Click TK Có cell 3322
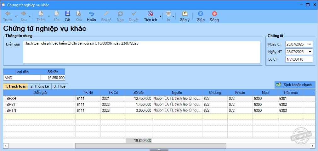 pyautogui.click(x=113, y=104)
